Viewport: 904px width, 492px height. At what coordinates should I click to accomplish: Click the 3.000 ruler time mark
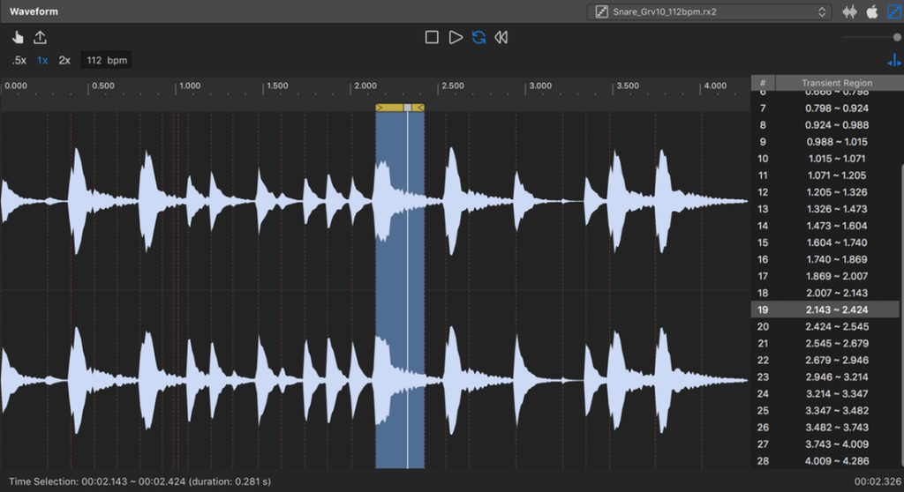(x=540, y=86)
